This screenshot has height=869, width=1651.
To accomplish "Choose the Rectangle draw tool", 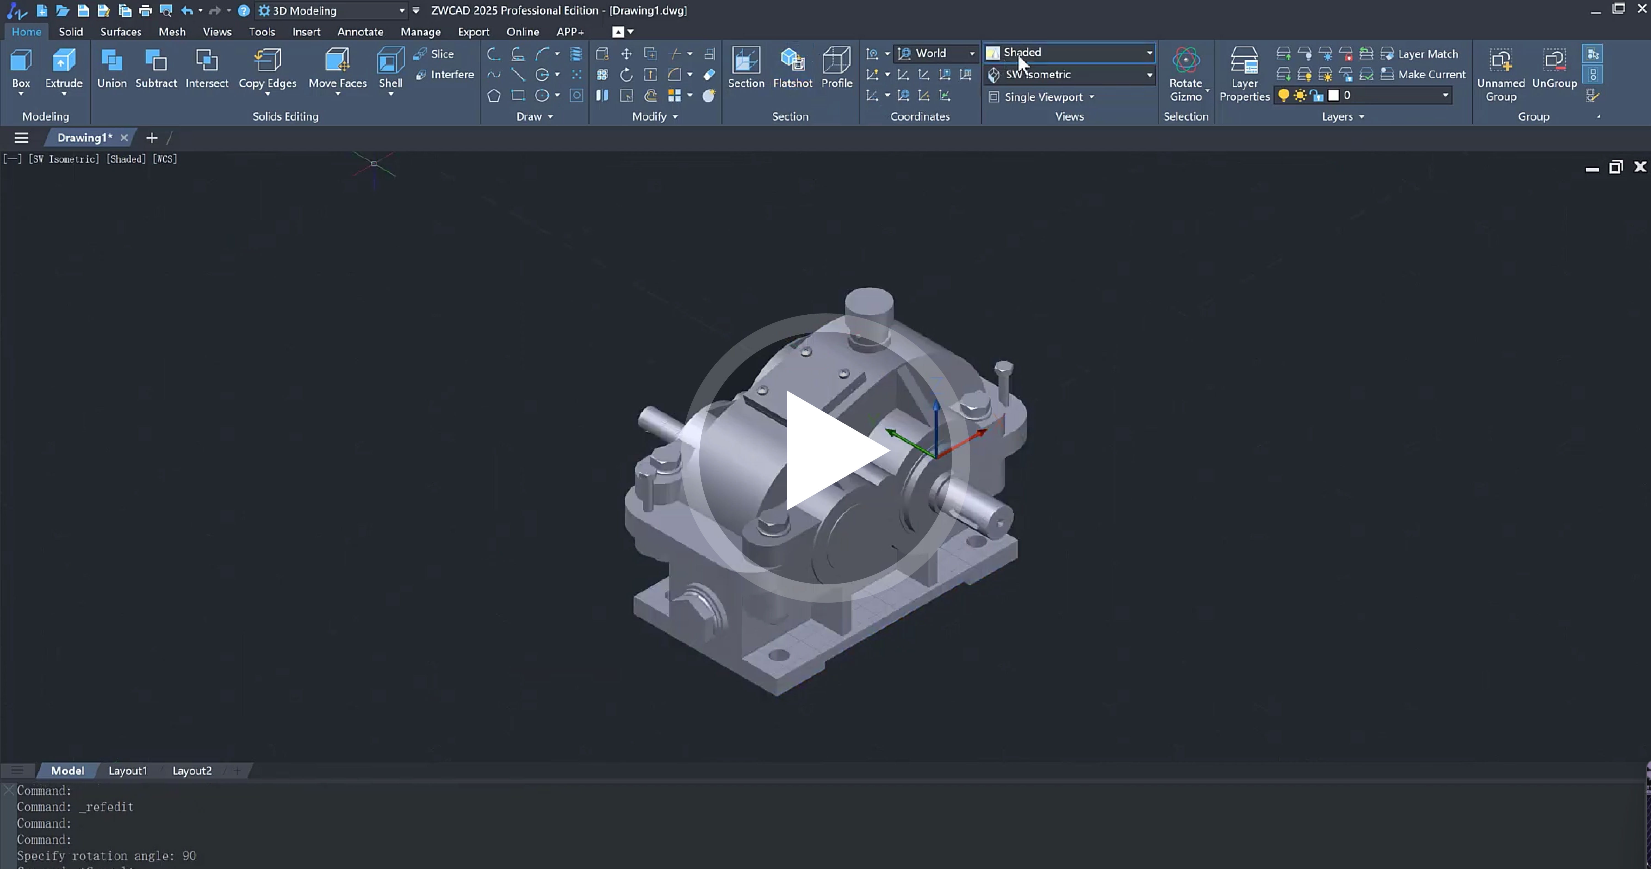I will [518, 96].
